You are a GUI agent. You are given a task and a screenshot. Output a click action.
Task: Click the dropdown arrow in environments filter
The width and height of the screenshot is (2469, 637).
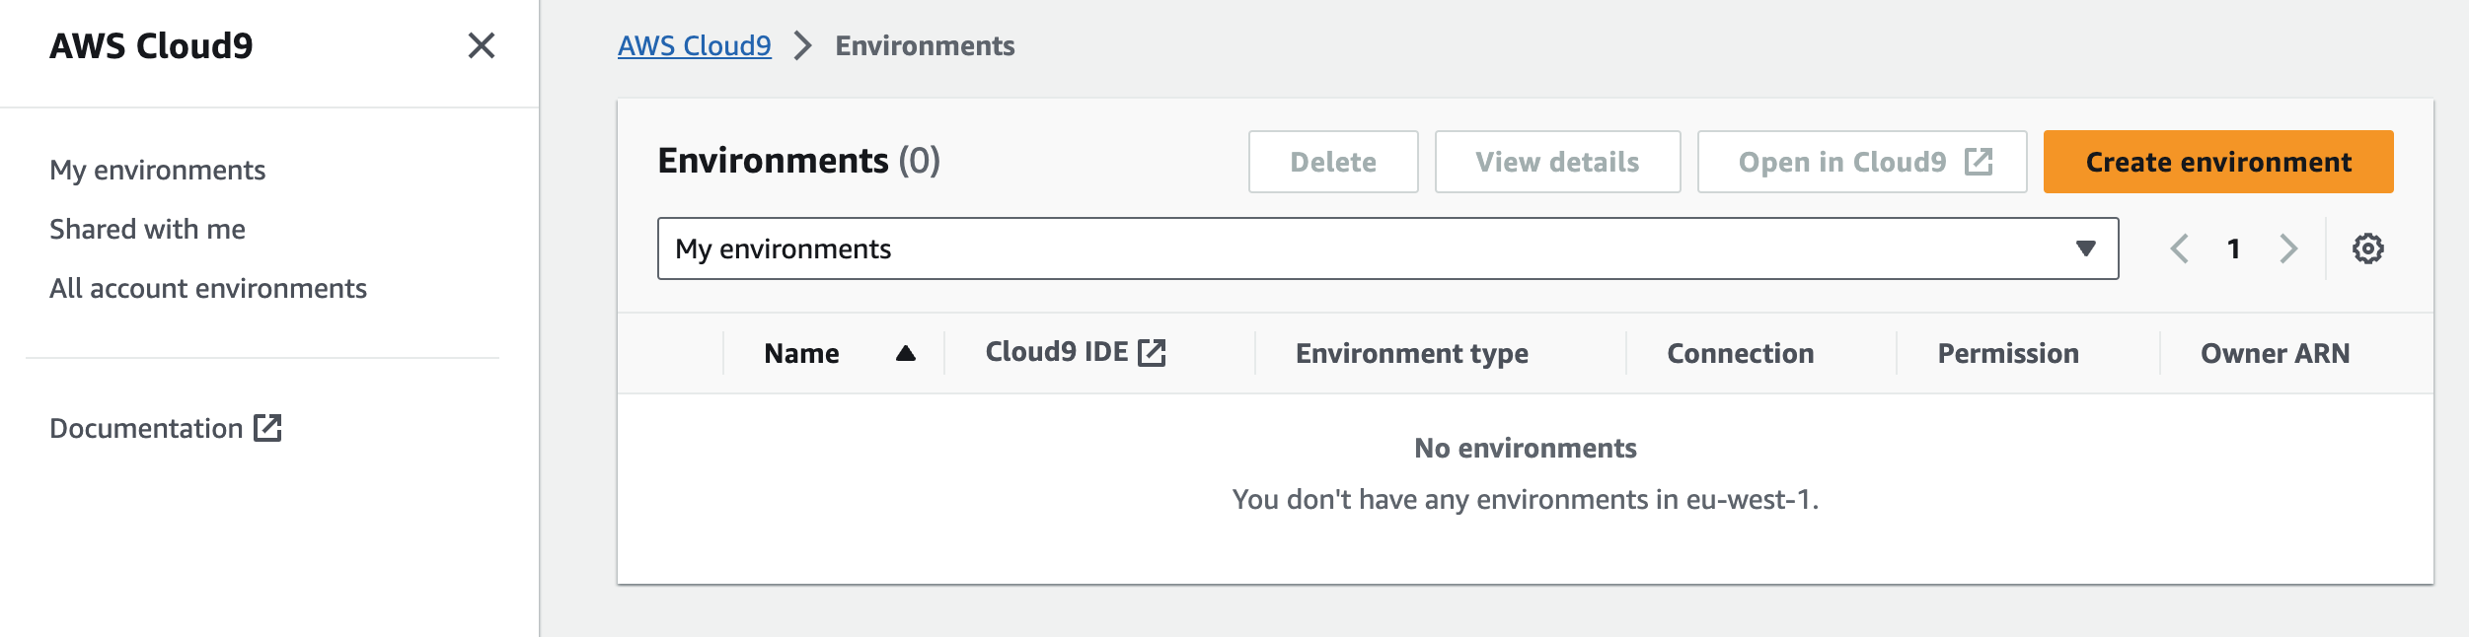pyautogui.click(x=2085, y=248)
